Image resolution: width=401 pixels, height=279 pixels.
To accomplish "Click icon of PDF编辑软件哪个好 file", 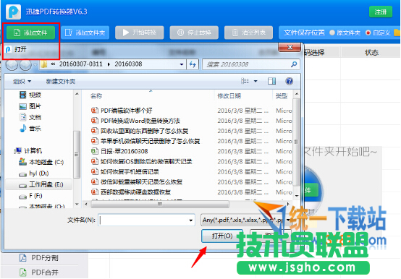I will pyautogui.click(x=94, y=111).
